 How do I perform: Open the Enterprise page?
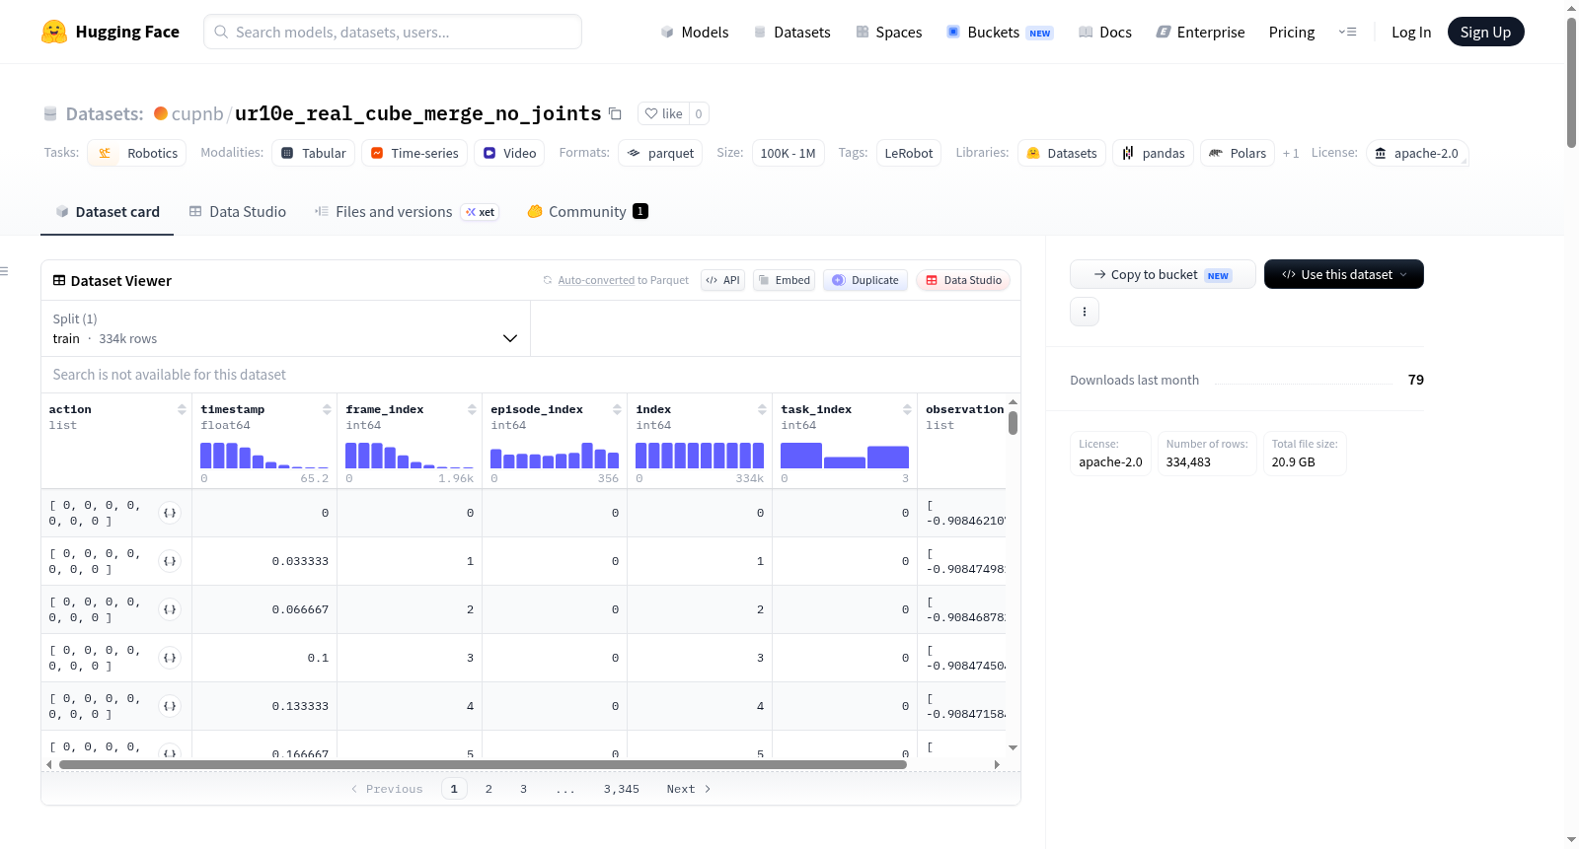click(1201, 32)
